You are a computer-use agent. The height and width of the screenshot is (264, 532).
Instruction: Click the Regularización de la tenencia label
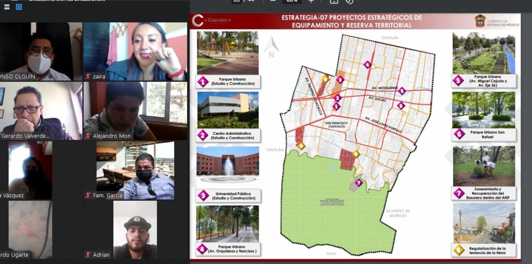tap(484, 251)
